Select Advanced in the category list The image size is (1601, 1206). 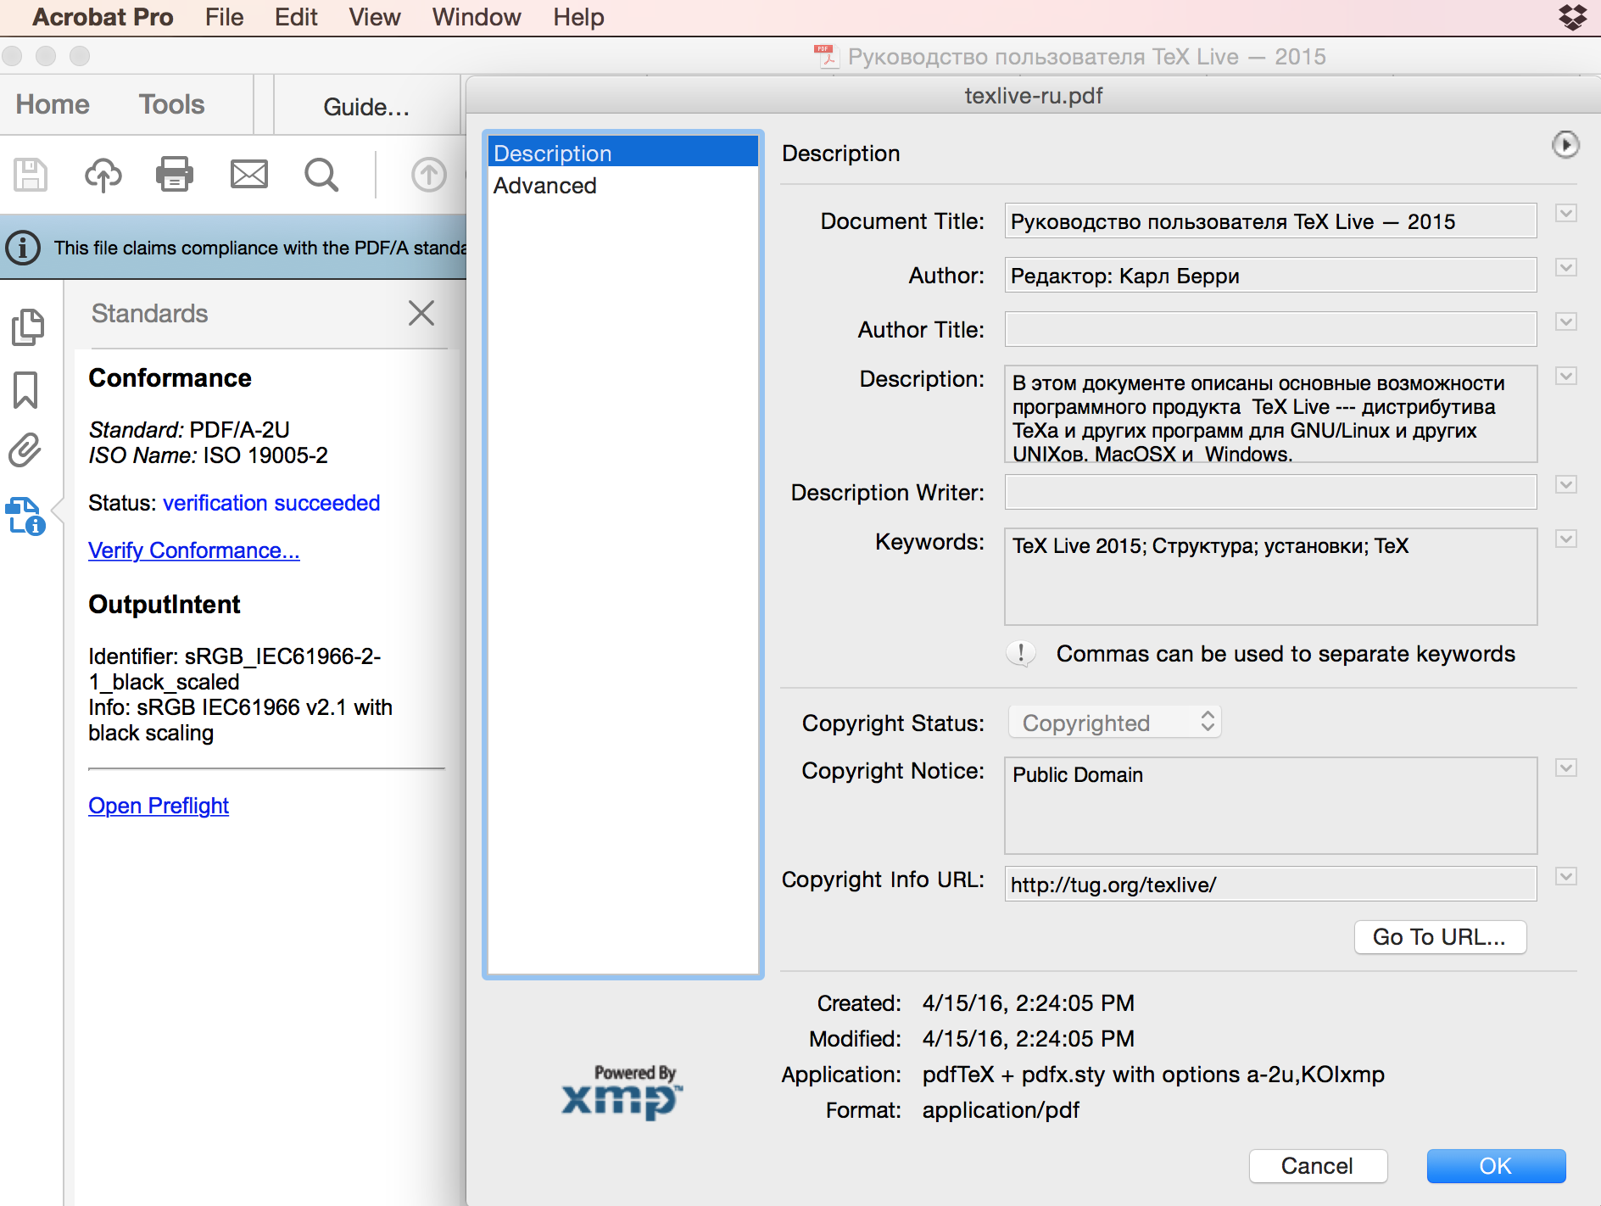coord(545,186)
